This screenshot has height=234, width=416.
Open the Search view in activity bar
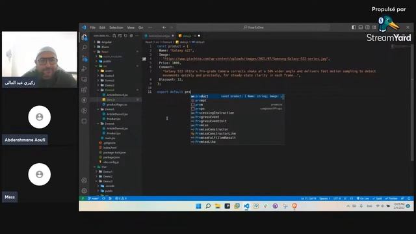(x=84, y=47)
